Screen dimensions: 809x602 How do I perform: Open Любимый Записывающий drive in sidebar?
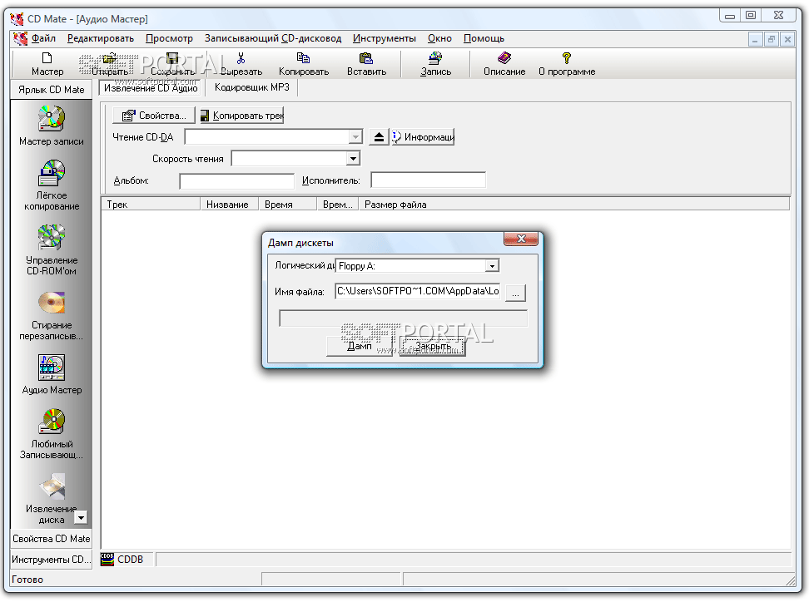[51, 434]
